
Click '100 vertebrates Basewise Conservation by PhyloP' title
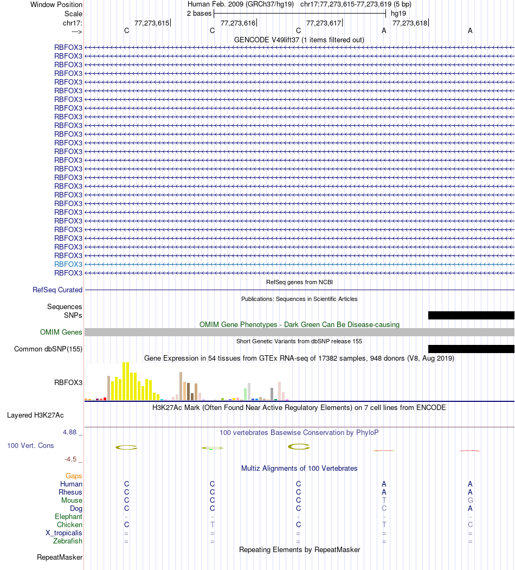pos(299,433)
